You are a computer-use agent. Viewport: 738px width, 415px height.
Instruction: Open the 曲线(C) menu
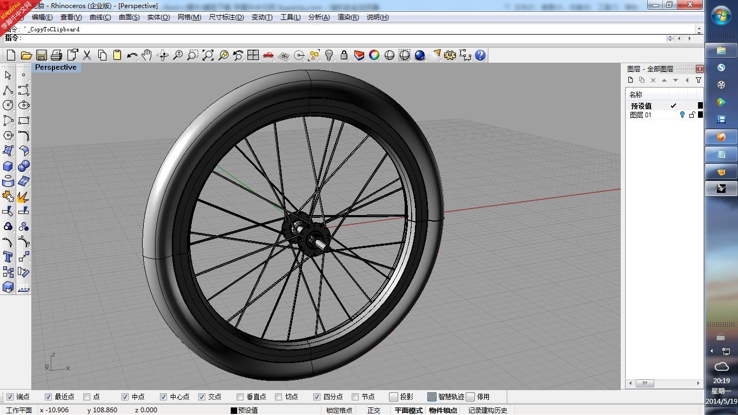pyautogui.click(x=100, y=17)
